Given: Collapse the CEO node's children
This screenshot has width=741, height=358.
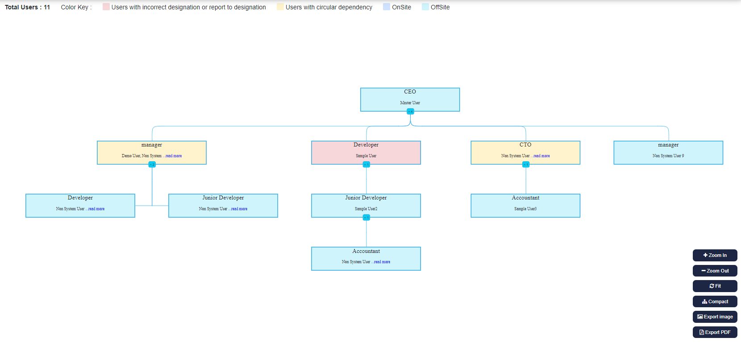Looking at the screenshot, I should 410,111.
